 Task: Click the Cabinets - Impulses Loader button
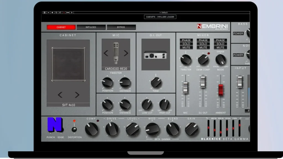click(x=160, y=17)
